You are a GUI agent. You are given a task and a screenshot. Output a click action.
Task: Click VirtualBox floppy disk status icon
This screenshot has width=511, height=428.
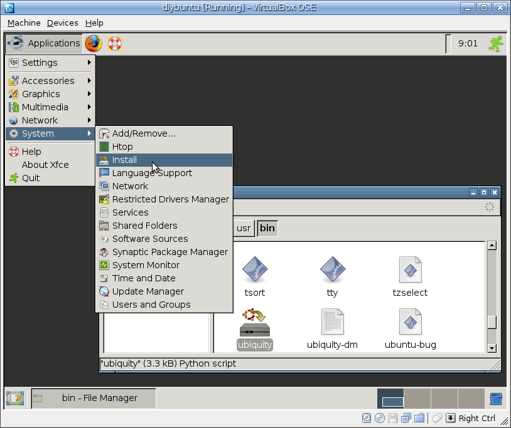393,418
